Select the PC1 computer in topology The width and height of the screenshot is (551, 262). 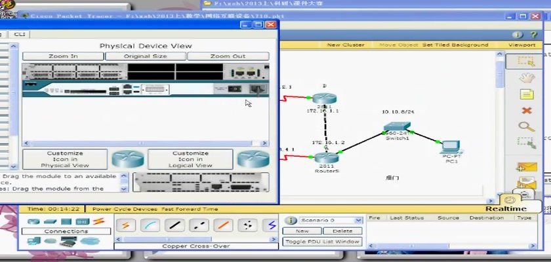451,147
